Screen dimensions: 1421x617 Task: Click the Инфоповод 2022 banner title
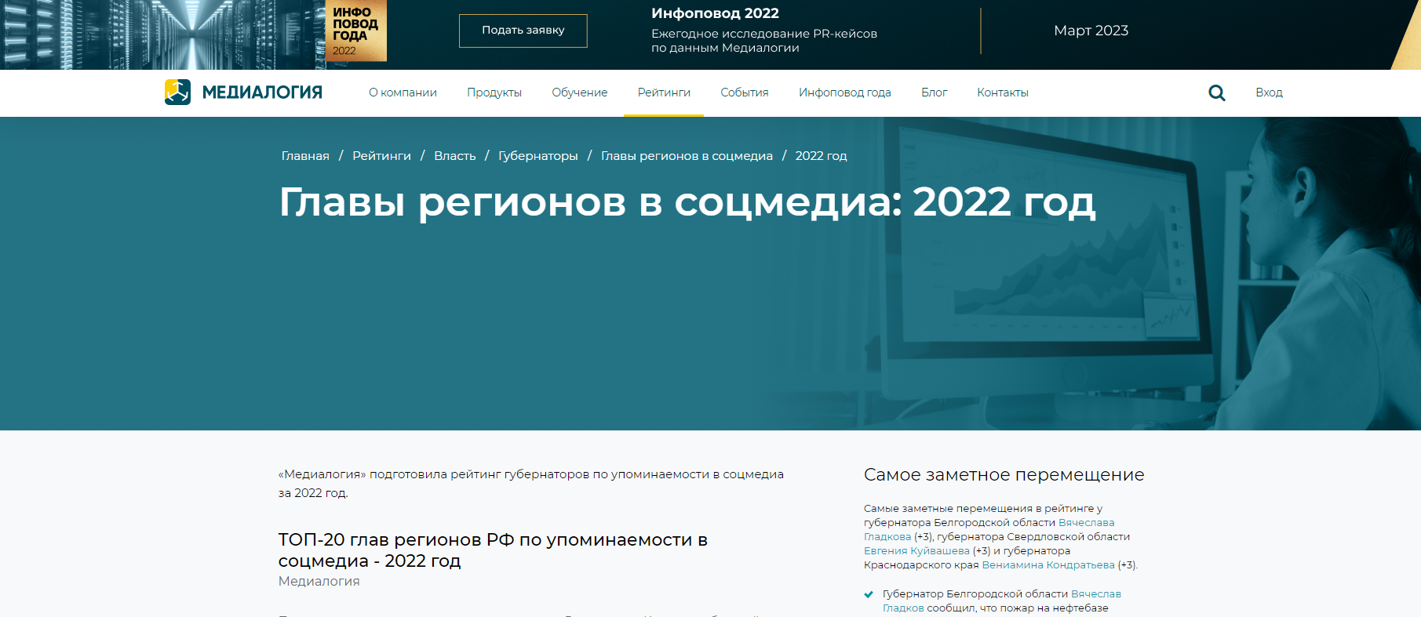pyautogui.click(x=715, y=13)
